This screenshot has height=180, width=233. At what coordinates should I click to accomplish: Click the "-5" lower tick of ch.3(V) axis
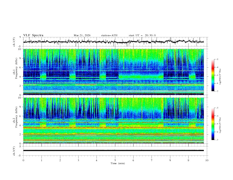[20, 156]
